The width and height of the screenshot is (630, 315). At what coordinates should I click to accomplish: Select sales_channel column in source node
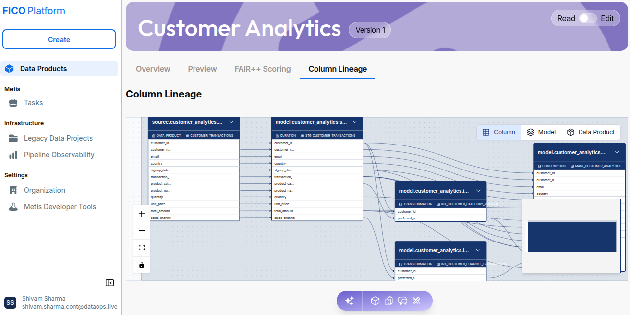[194, 218]
